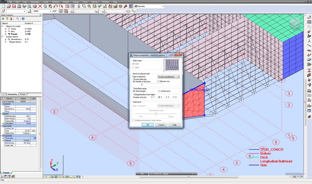Screen dimensions: 312x184
Task: Click the screen capture camera icon
Action: point(35,6)
